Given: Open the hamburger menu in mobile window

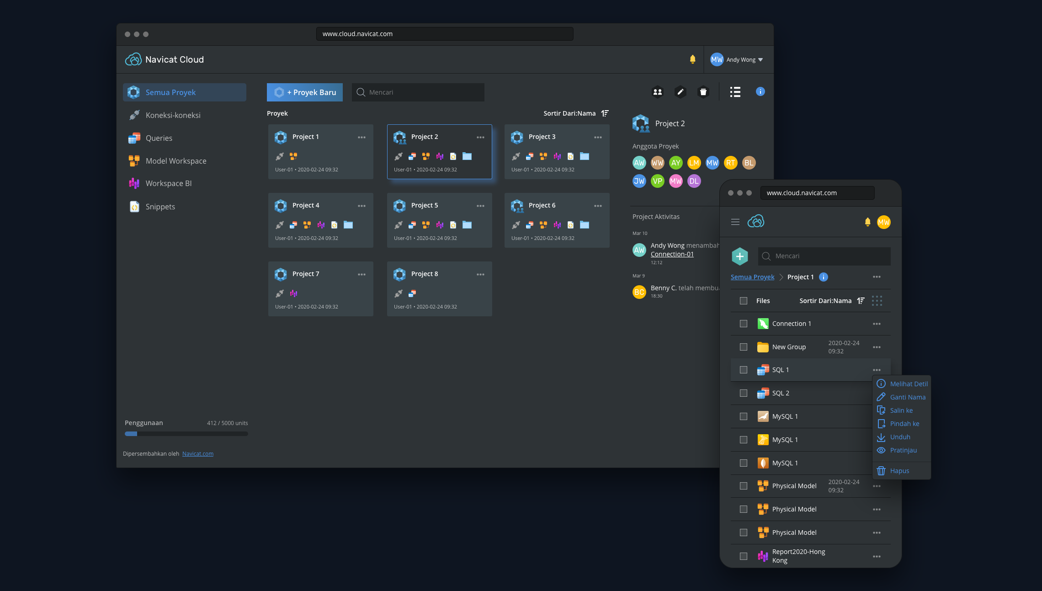Looking at the screenshot, I should [x=735, y=222].
